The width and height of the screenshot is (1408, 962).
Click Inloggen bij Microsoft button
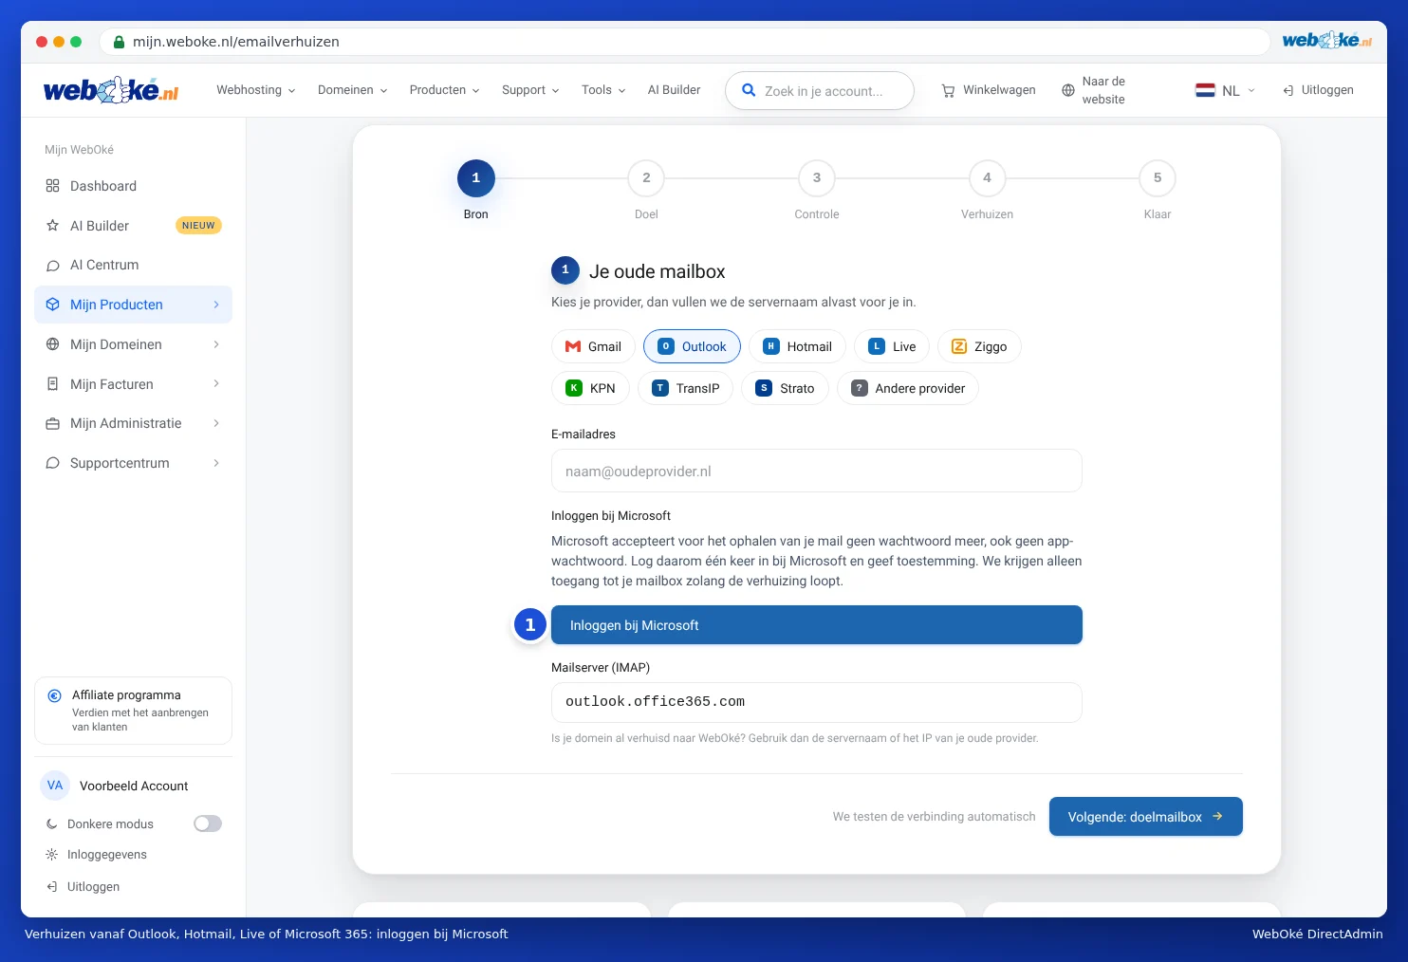817,625
